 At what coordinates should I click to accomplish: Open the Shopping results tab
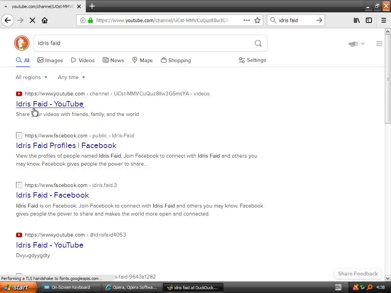coord(176,60)
